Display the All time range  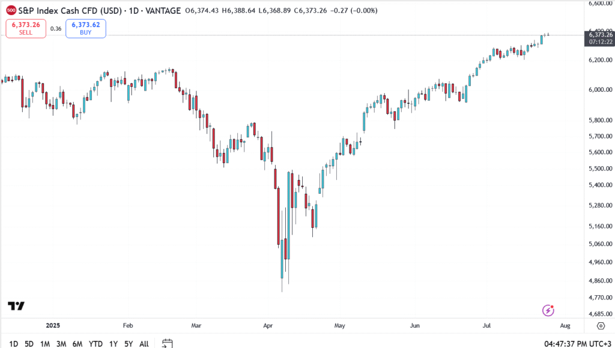click(x=144, y=344)
